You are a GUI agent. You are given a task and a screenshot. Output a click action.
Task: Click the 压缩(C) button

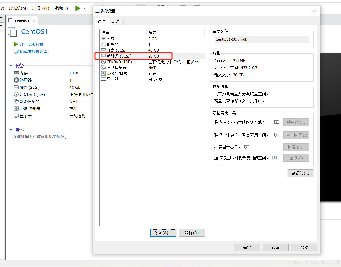click(x=296, y=158)
